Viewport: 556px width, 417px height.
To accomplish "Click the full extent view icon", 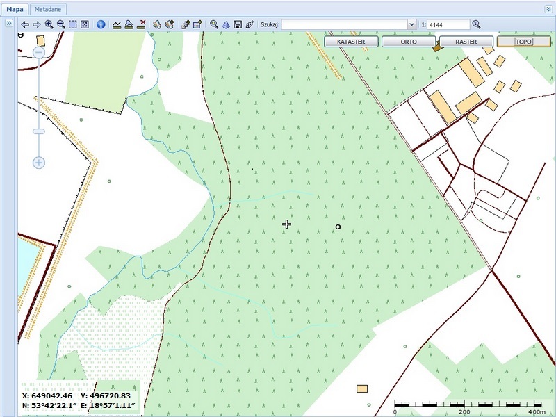I will 85,24.
